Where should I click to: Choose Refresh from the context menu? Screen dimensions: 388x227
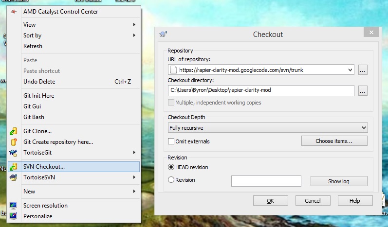(x=74, y=46)
